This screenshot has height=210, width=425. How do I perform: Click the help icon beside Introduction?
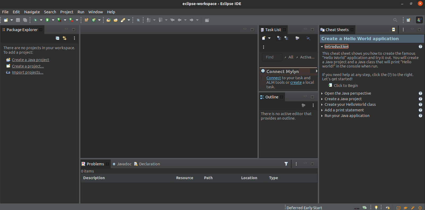420,47
